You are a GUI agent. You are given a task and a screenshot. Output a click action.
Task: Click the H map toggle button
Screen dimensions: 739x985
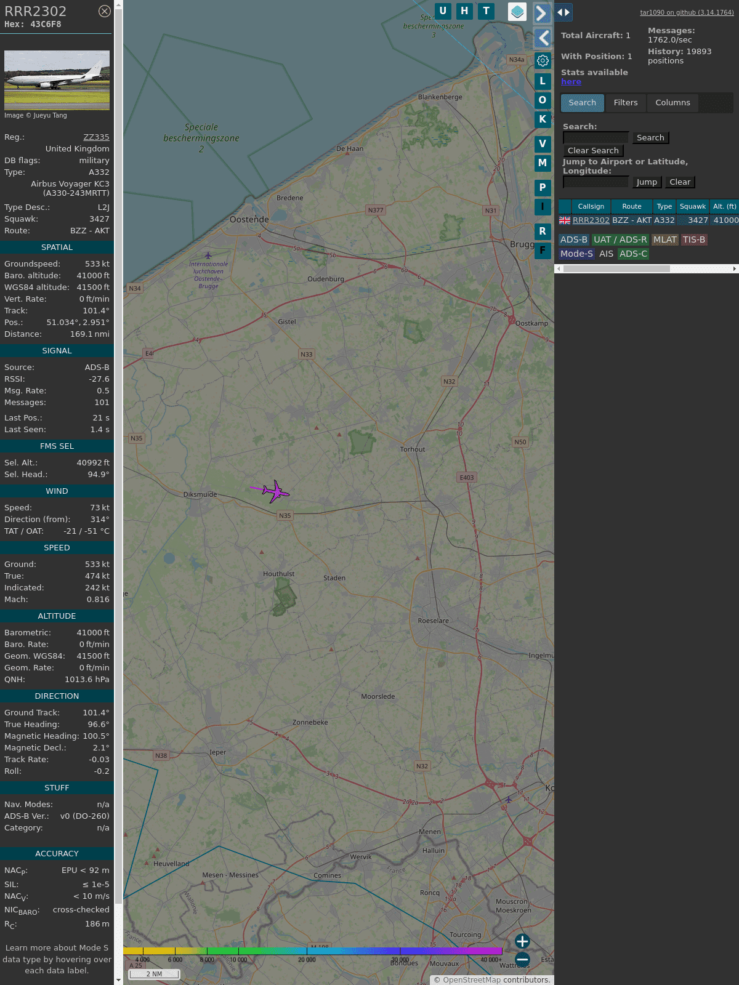click(464, 11)
